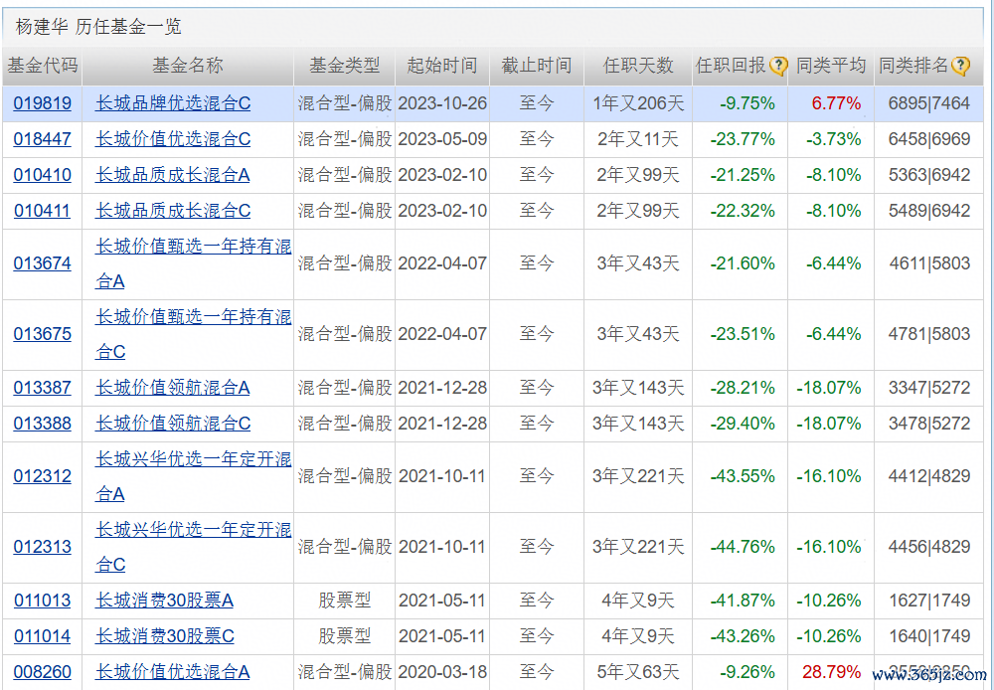Select the tenure 1年又206天 cell

tap(638, 103)
